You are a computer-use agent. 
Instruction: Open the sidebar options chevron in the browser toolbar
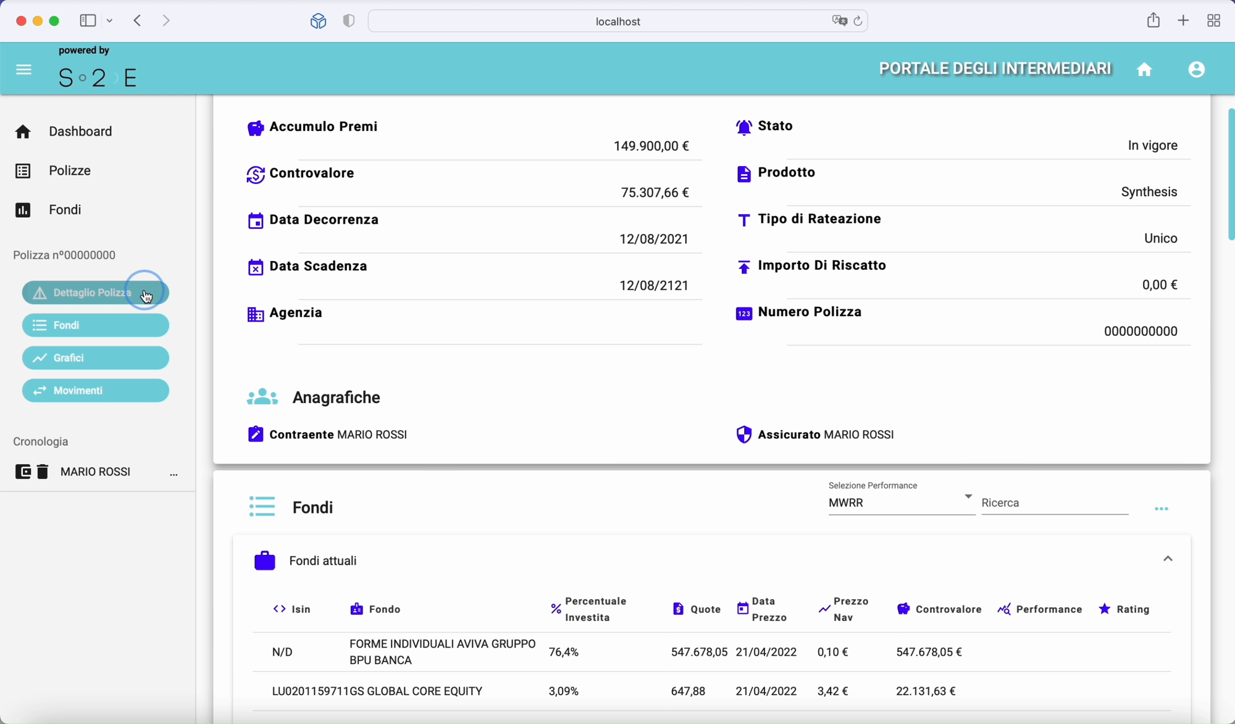(x=110, y=21)
